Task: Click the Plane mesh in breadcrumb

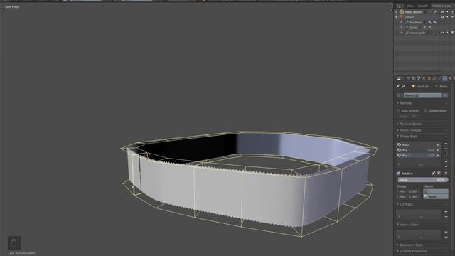Action: (441, 86)
